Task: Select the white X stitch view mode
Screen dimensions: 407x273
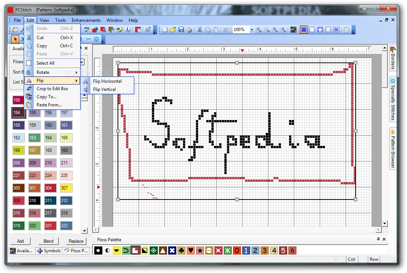Action: click(328, 30)
